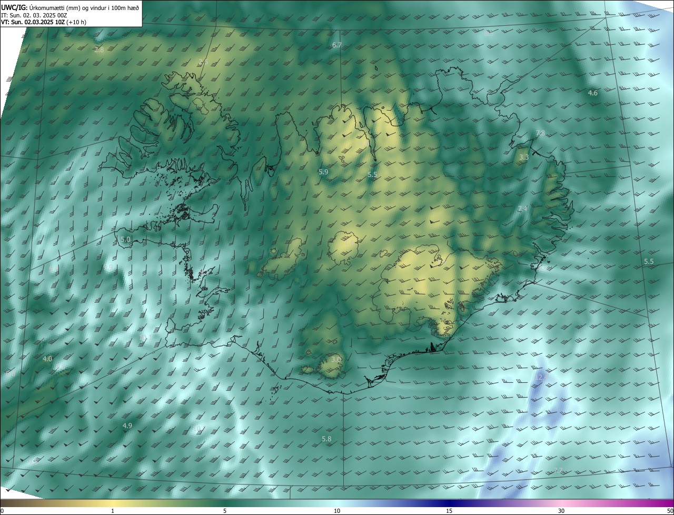Click the 30 tick on the color scale
674x515 pixels.
click(x=561, y=511)
